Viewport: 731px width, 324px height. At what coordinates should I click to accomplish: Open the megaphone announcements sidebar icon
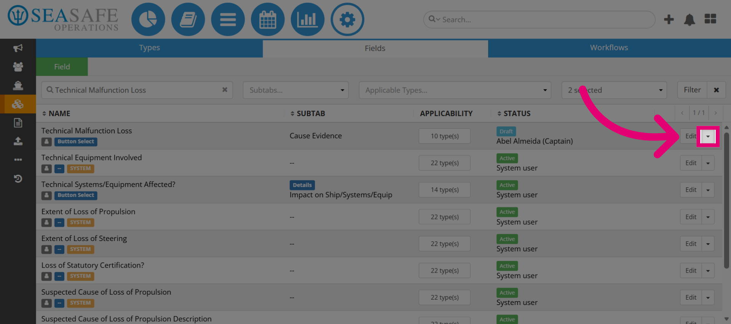point(18,48)
